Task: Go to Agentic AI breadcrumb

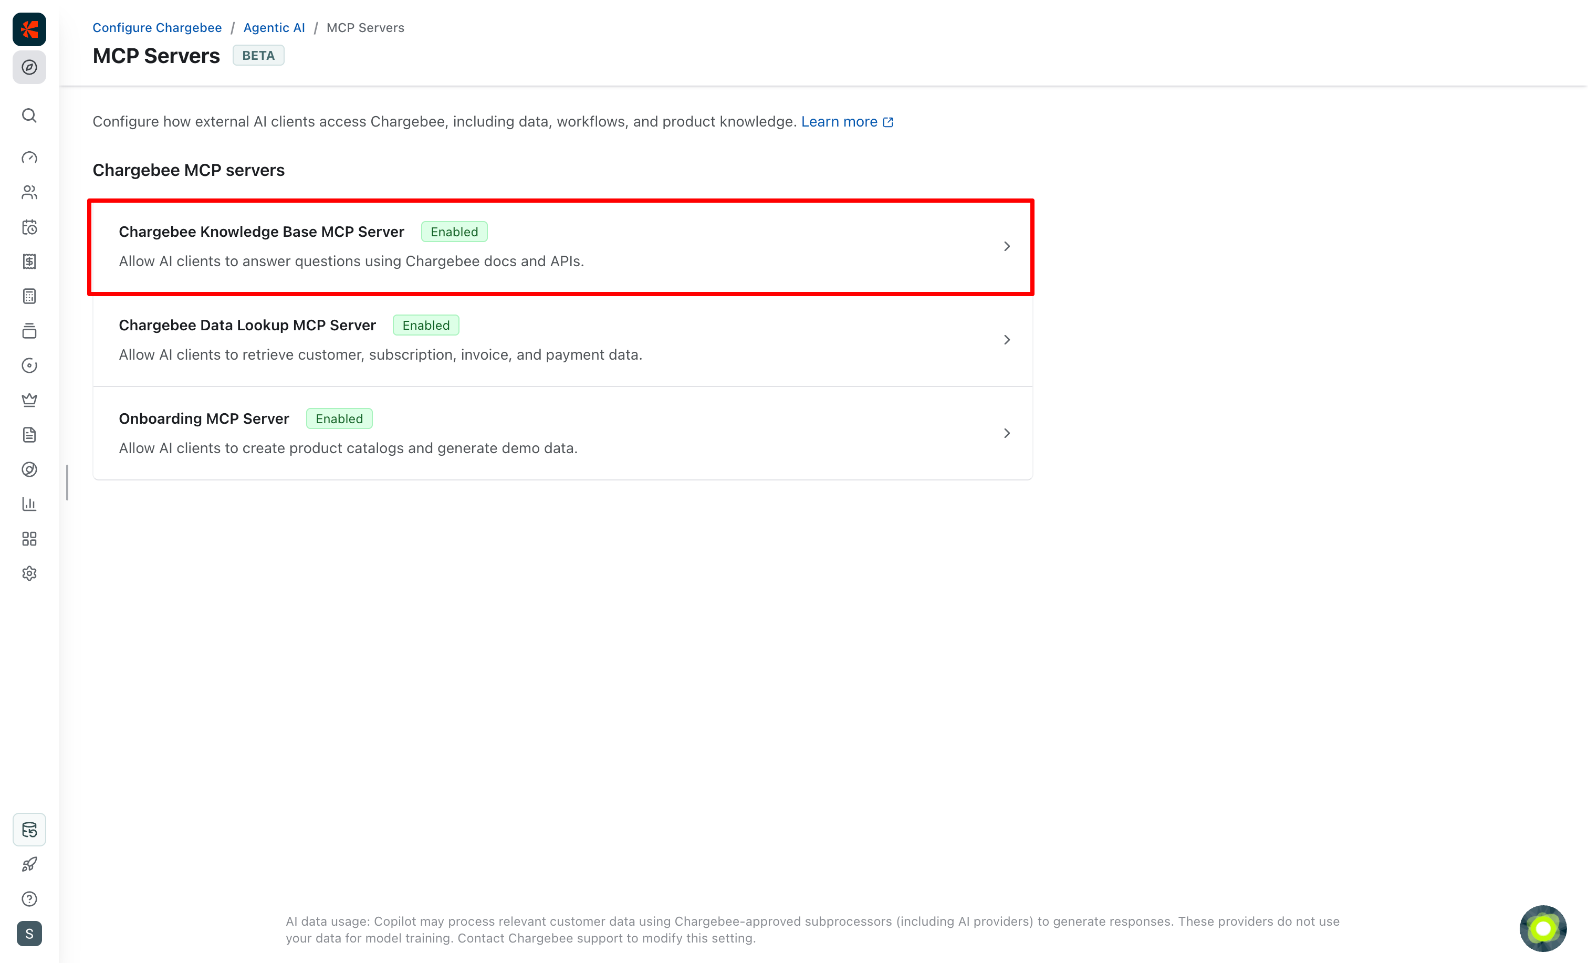Action: point(274,28)
